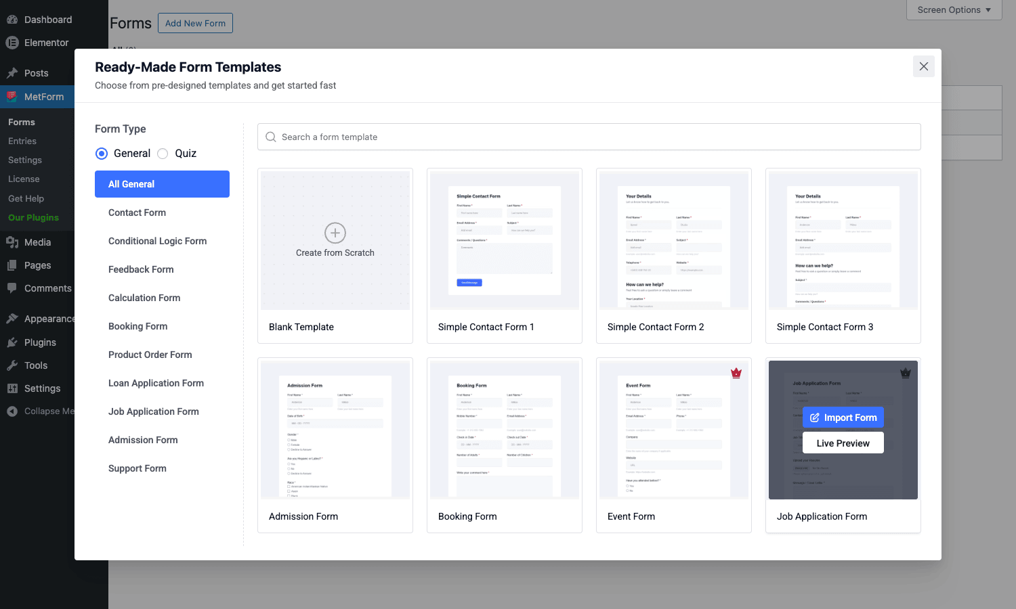The image size is (1016, 609).
Task: Choose the Job Application Form category in list
Action: click(x=154, y=411)
